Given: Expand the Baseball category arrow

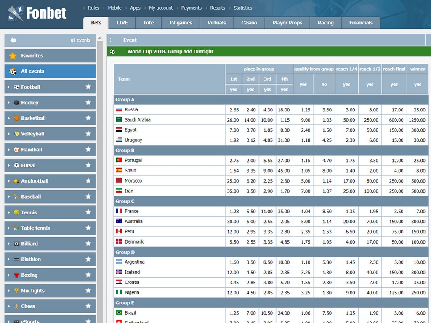Looking at the screenshot, I should [9, 197].
